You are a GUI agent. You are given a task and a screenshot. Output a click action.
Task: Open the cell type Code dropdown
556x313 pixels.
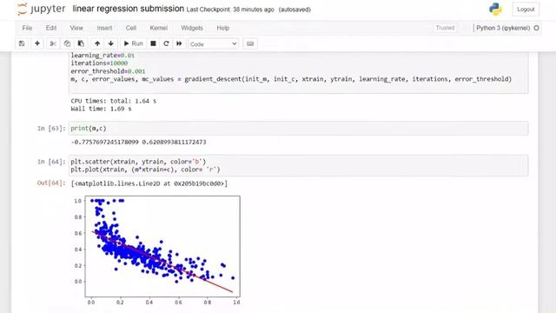[x=213, y=44]
